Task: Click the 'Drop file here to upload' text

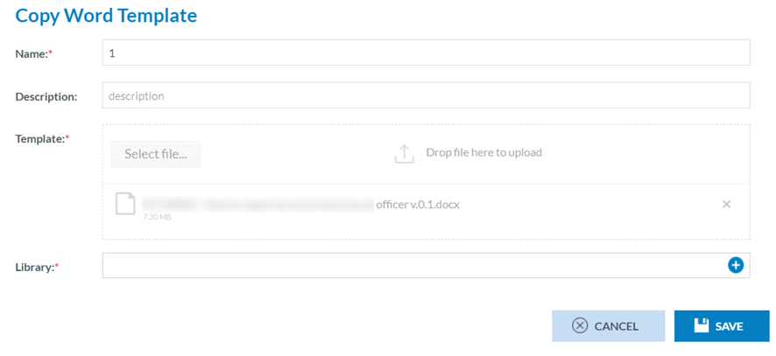Action: (483, 152)
